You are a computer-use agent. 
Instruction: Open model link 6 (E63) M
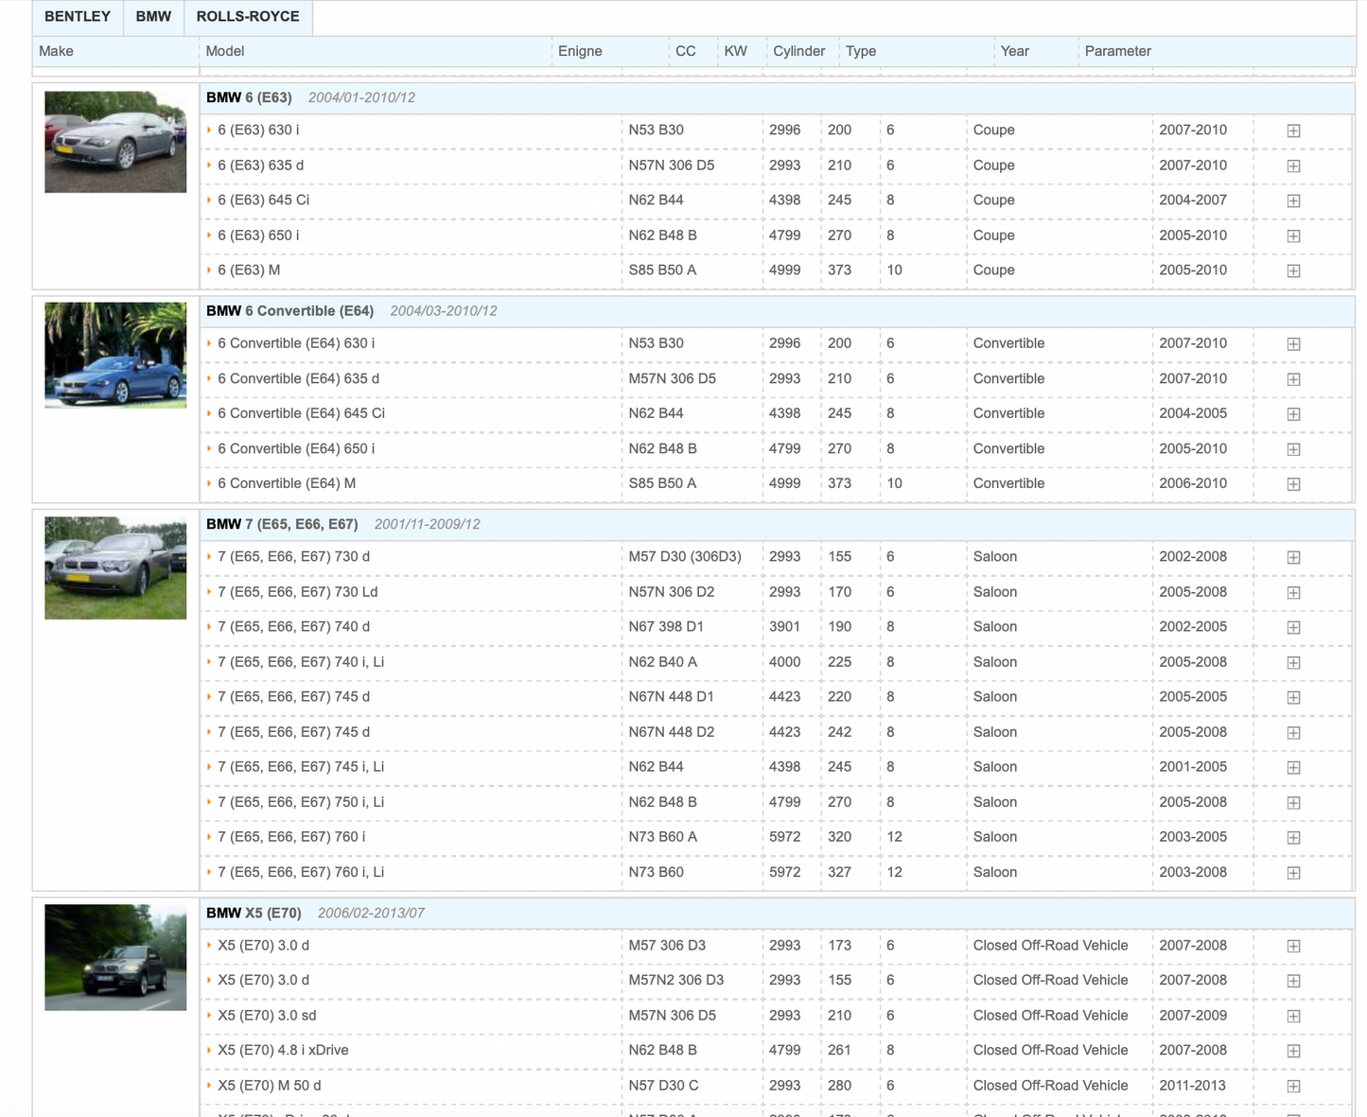coord(249,270)
